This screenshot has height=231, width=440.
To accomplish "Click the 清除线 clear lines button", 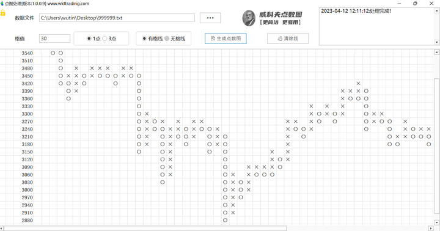I will point(288,38).
